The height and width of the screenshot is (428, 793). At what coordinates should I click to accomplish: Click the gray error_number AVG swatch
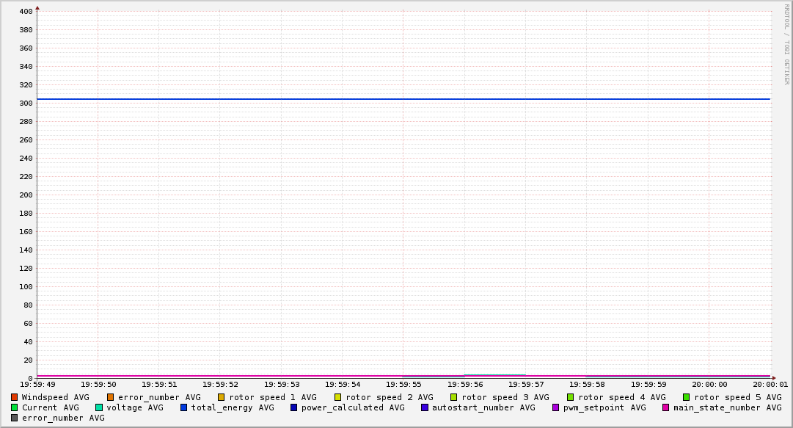coord(15,418)
